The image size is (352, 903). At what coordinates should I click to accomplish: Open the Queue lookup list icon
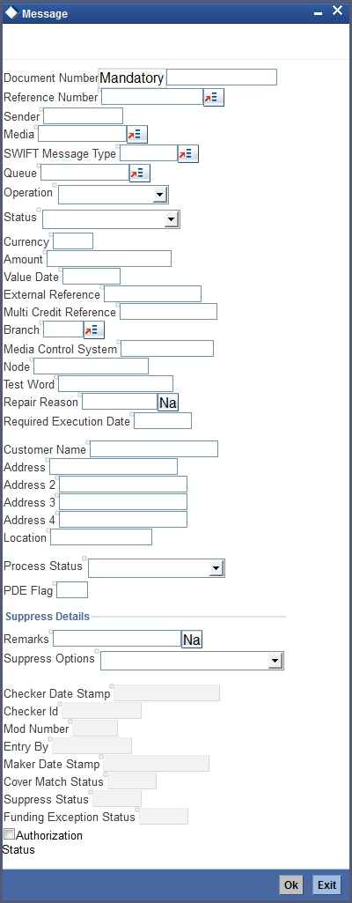(x=140, y=173)
